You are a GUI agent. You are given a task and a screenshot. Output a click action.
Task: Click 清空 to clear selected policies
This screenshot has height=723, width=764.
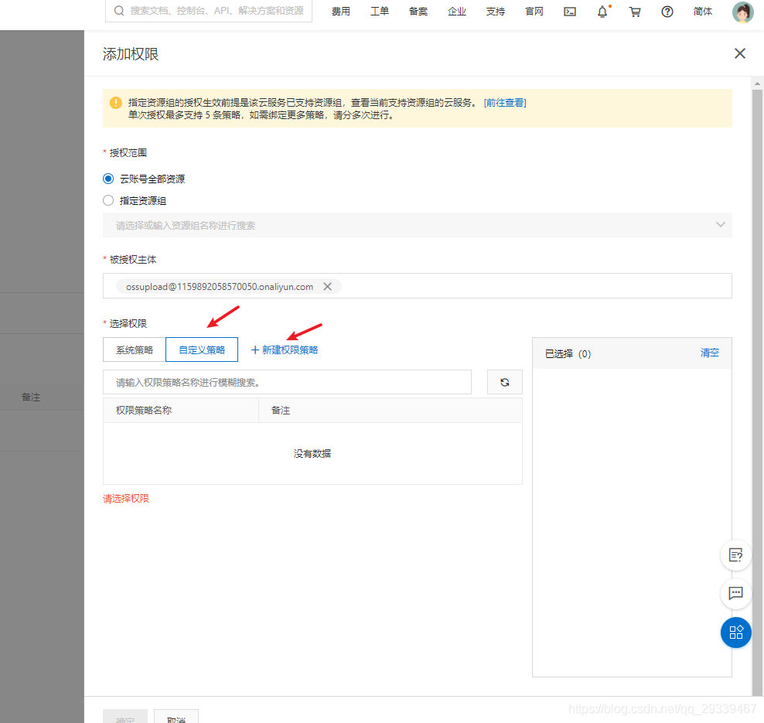click(709, 353)
